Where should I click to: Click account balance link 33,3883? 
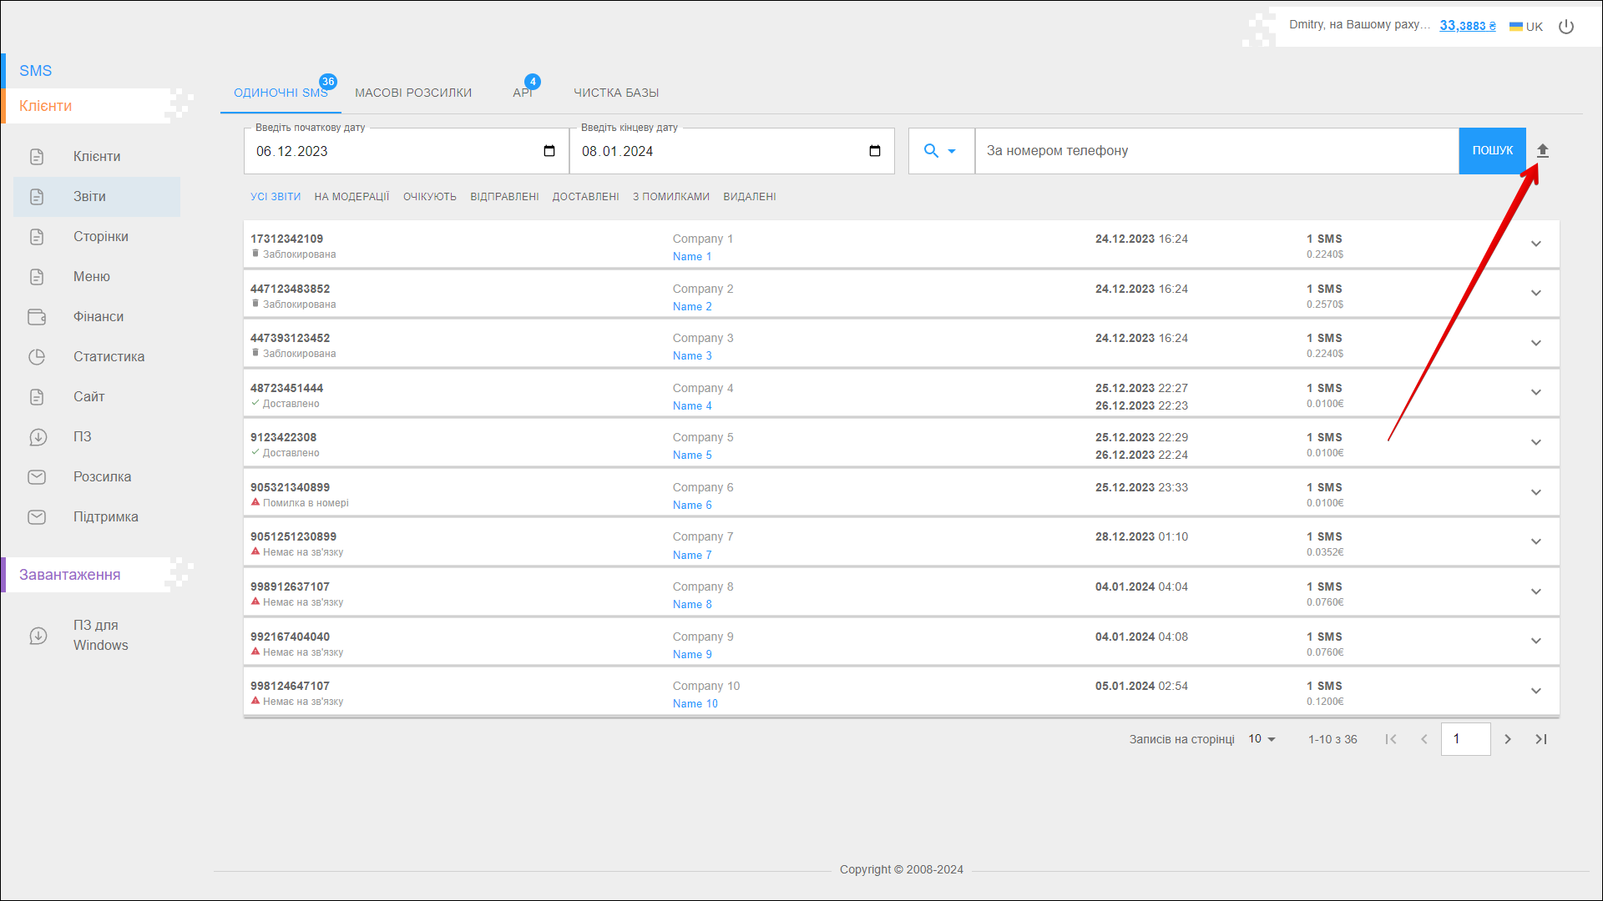tap(1467, 26)
